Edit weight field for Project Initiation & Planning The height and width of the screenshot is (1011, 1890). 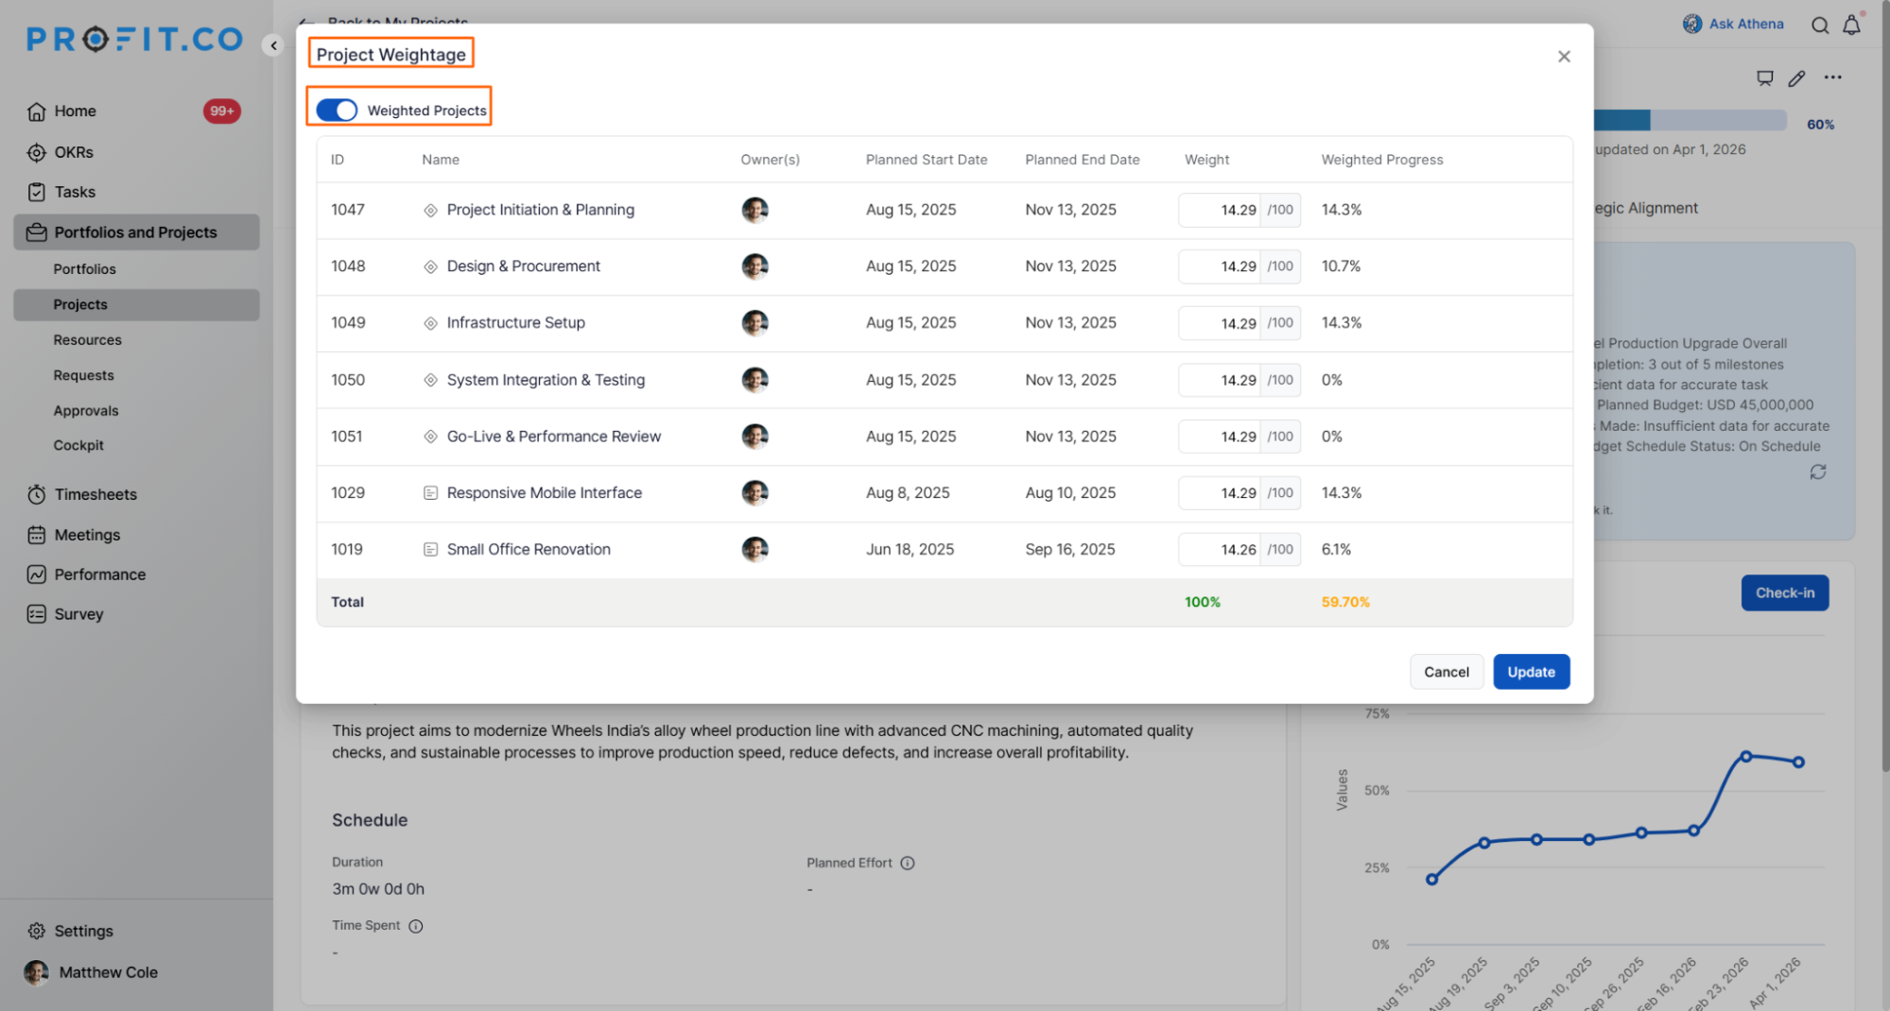[x=1221, y=210]
